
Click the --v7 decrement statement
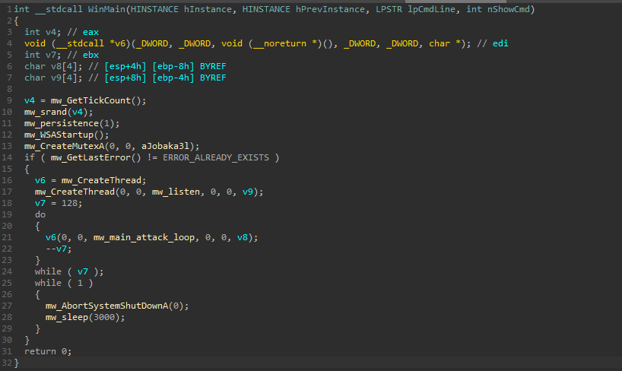59,249
